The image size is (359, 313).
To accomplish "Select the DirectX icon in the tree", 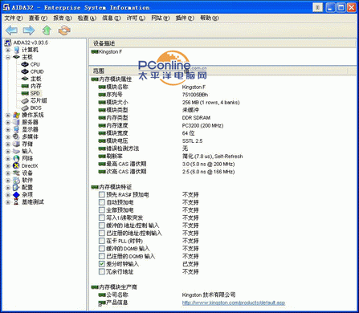I will [16, 166].
